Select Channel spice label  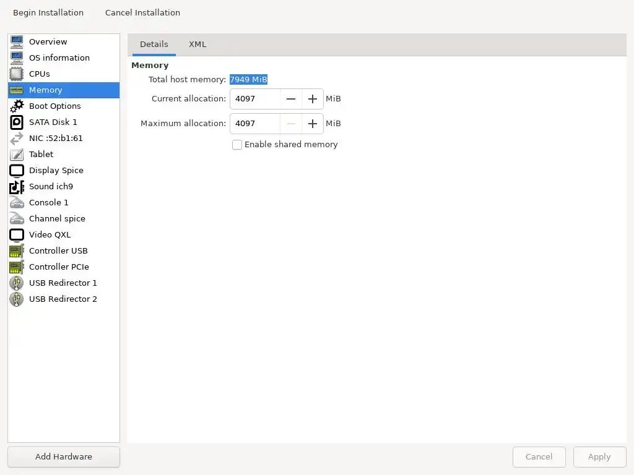pyautogui.click(x=57, y=218)
